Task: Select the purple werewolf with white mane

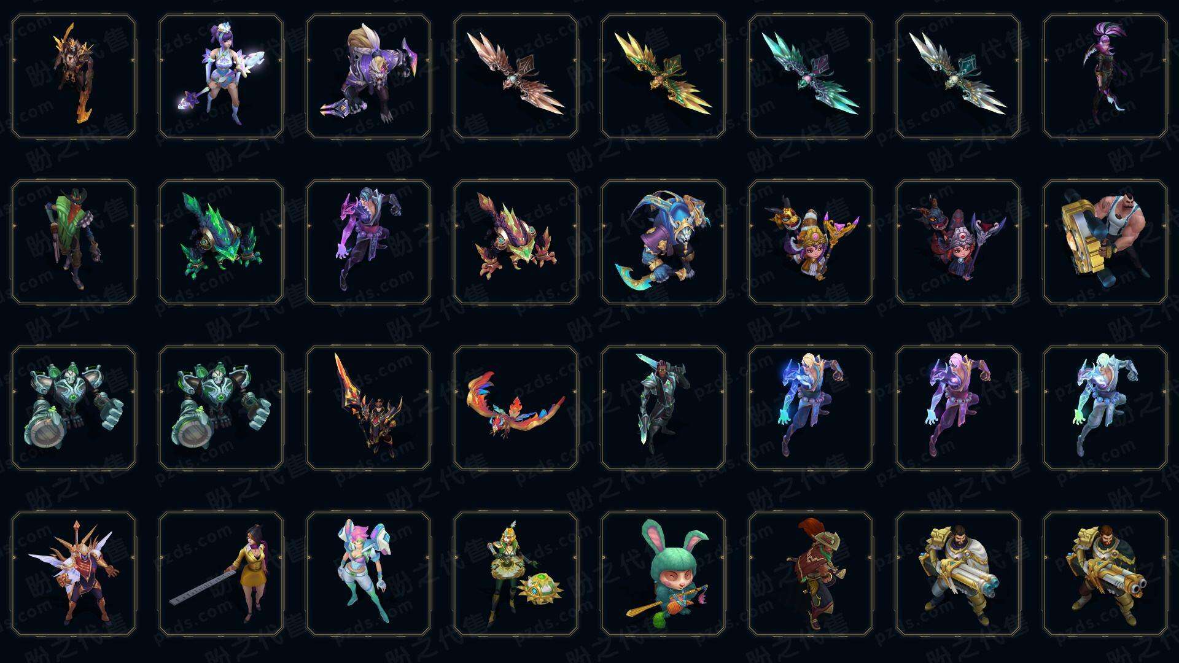Action: (368, 77)
